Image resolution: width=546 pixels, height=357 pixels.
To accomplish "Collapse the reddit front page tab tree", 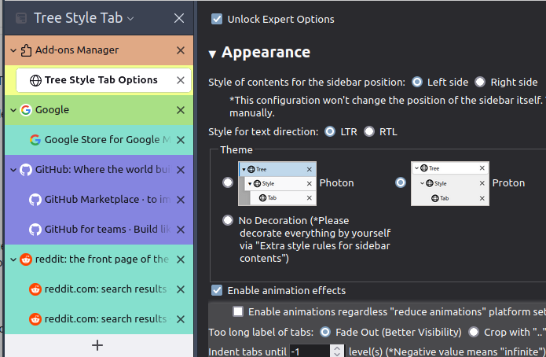I will click(13, 259).
